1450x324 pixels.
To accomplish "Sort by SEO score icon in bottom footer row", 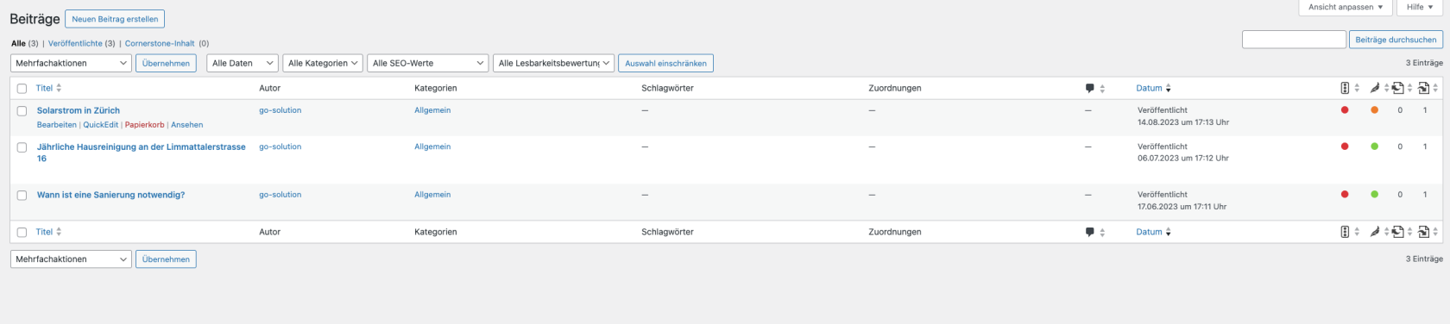I will (x=1345, y=232).
